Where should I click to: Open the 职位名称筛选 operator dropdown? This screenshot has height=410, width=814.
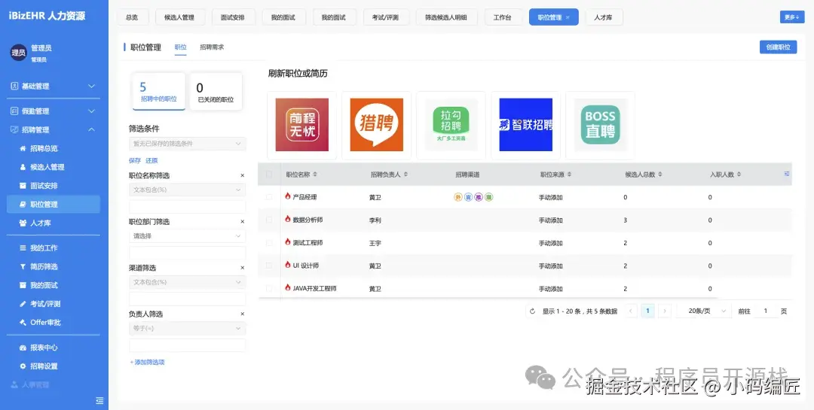pos(188,190)
